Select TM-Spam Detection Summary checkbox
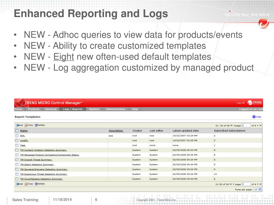274x205 pixels. (x=17, y=164)
